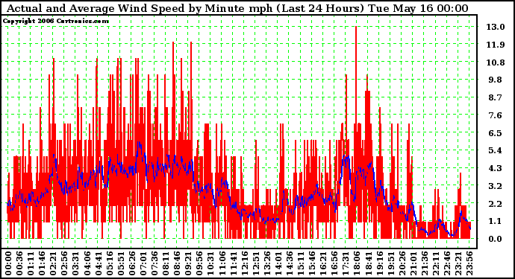This screenshot has height=279, width=515.
Task: Click the 04:41 time axis label
Action: point(98,263)
